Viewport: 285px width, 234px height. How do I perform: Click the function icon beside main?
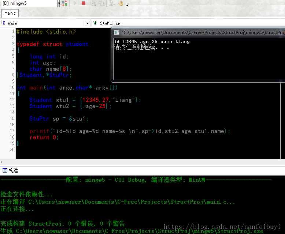coord(3,23)
